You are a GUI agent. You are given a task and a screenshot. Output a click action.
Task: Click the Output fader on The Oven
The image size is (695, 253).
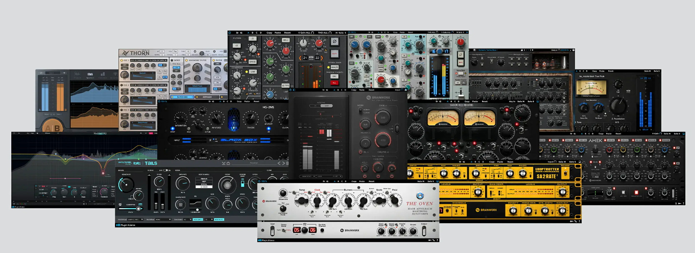tap(424, 231)
